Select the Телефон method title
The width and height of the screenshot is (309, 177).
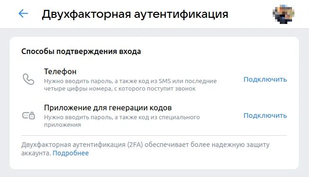(x=60, y=71)
